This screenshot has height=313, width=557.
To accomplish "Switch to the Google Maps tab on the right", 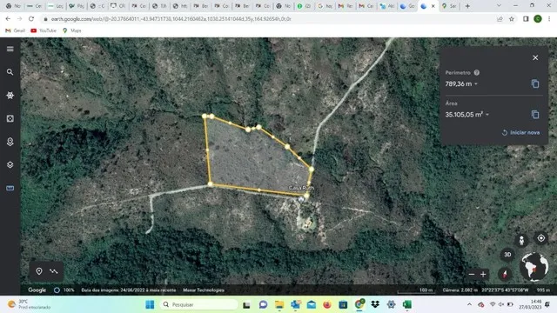I will point(449,6).
